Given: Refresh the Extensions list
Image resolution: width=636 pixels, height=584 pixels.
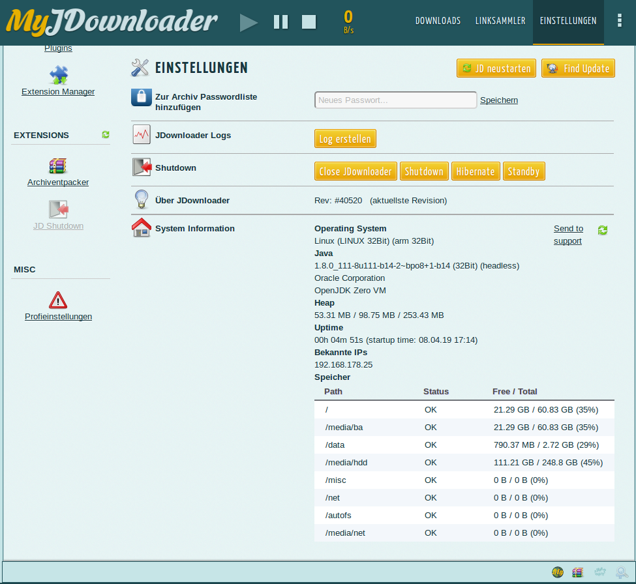Looking at the screenshot, I should tap(106, 135).
